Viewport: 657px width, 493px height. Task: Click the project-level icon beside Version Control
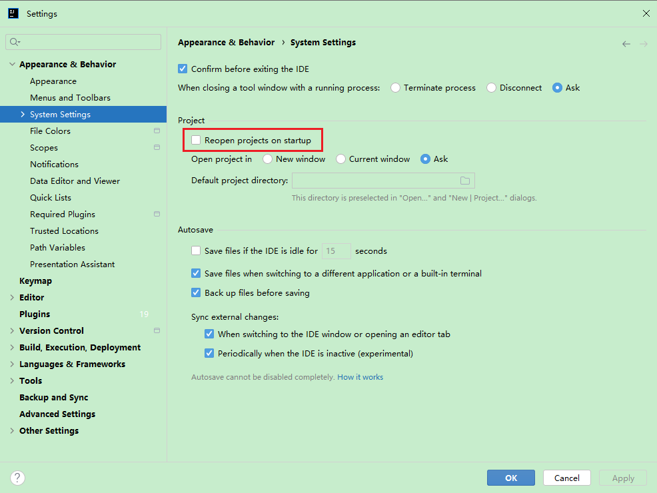point(157,331)
